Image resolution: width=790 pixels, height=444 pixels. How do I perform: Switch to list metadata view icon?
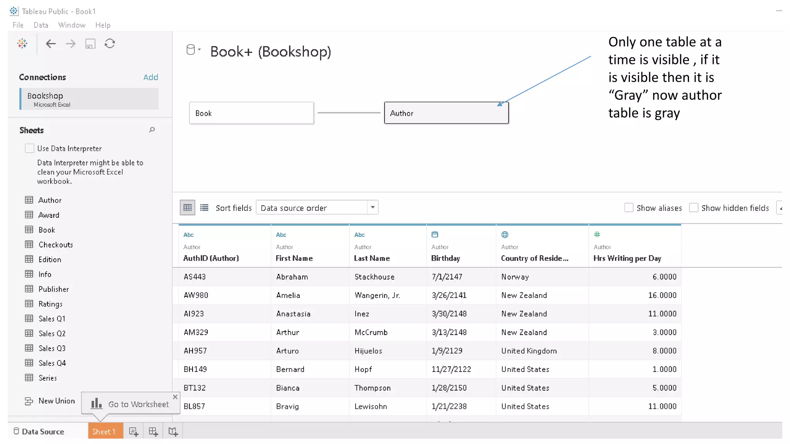[204, 208]
